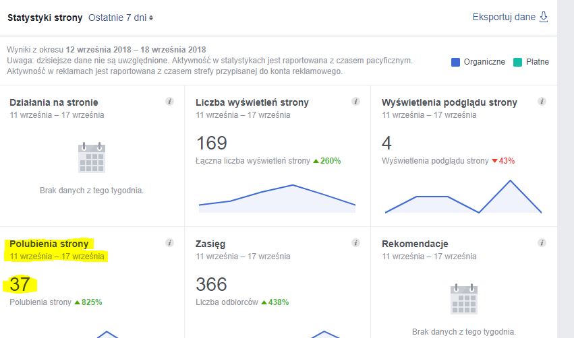Click the 'Organiczne' legend label
This screenshot has width=574, height=338.
pyautogui.click(x=484, y=62)
